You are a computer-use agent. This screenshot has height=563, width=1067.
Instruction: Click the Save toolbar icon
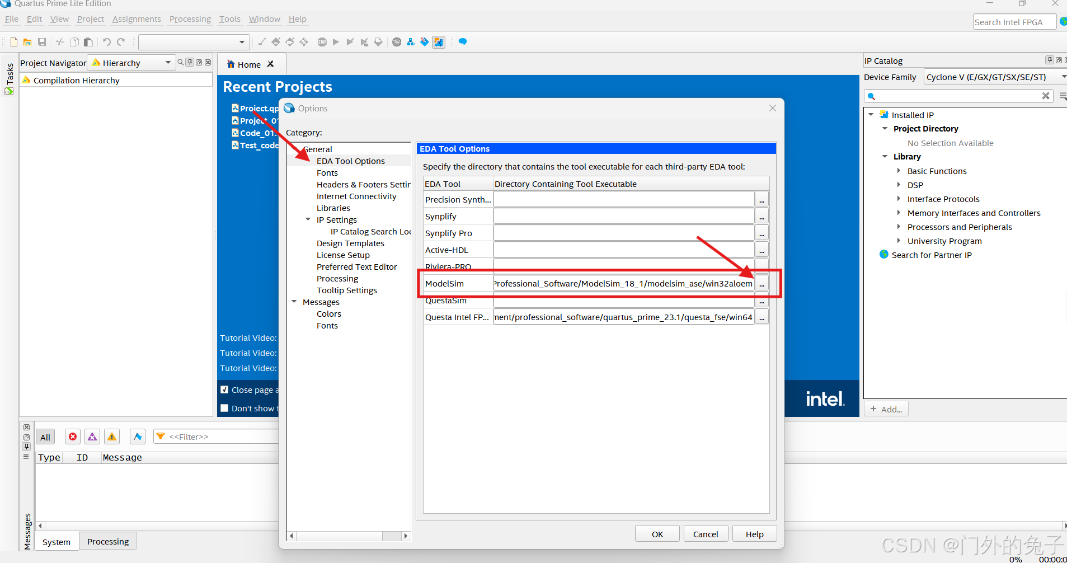(42, 42)
